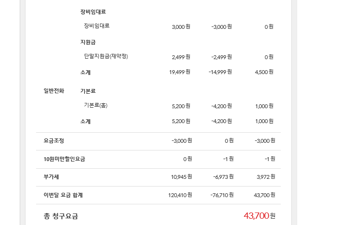Select the -14,999원 subtotal discount
This screenshot has height=225, width=338.
point(221,72)
